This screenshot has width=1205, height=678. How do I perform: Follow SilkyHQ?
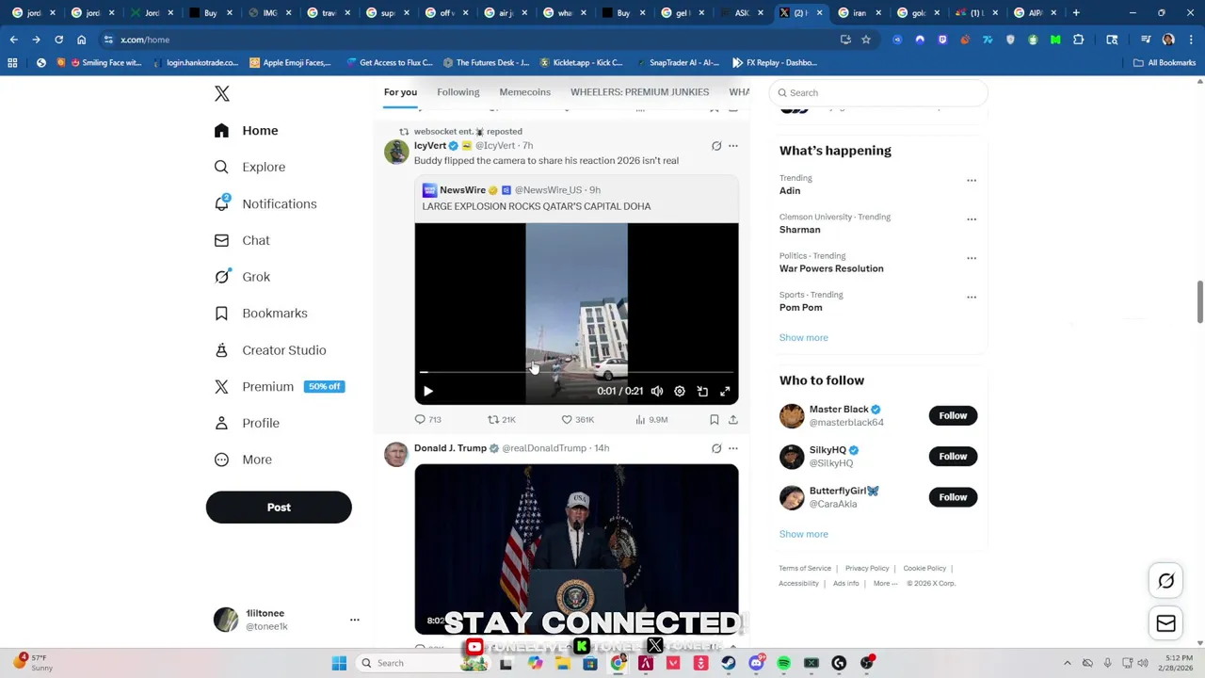coord(953,457)
